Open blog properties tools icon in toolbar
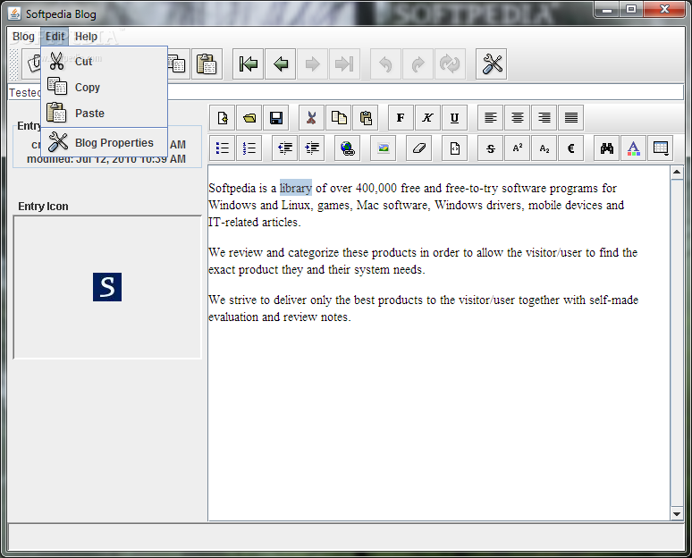The width and height of the screenshot is (692, 558). click(491, 64)
